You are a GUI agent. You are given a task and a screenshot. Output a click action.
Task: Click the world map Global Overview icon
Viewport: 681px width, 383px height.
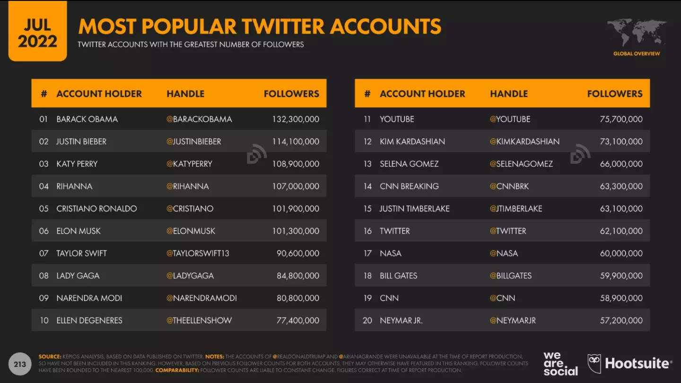click(637, 34)
